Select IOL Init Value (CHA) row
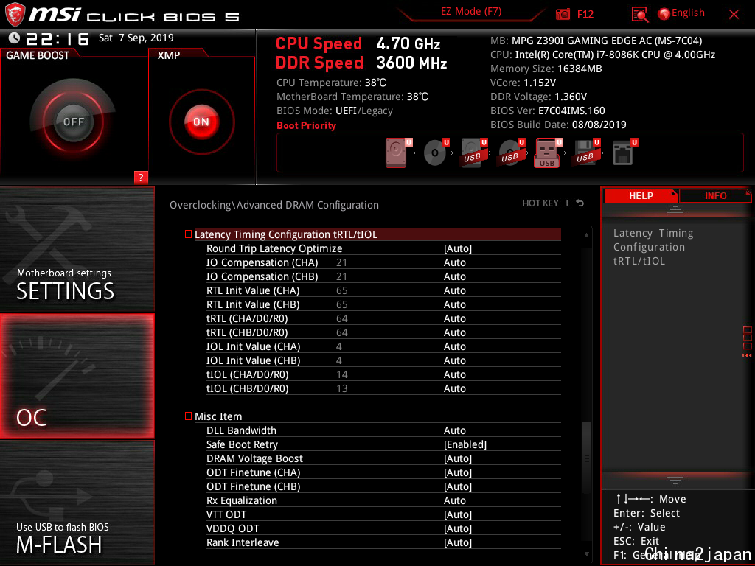This screenshot has width=755, height=566. pyautogui.click(x=383, y=346)
